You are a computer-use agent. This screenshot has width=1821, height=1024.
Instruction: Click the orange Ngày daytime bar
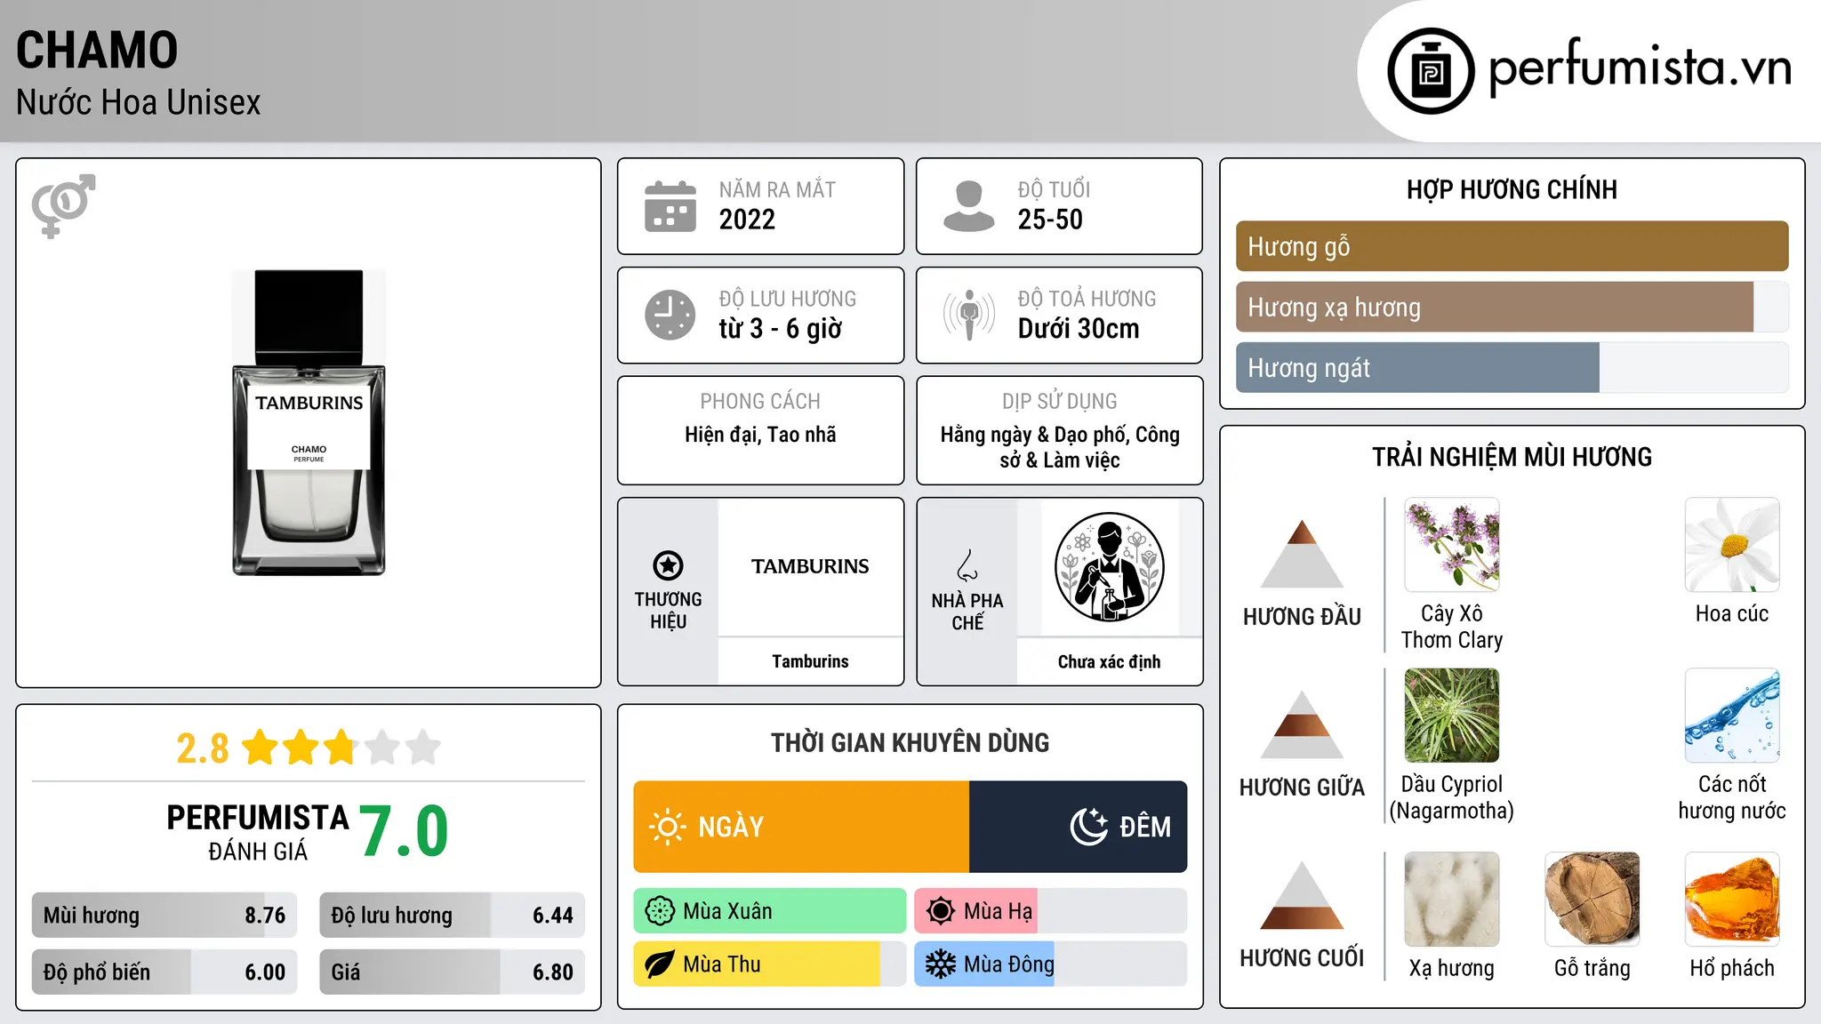(x=801, y=827)
